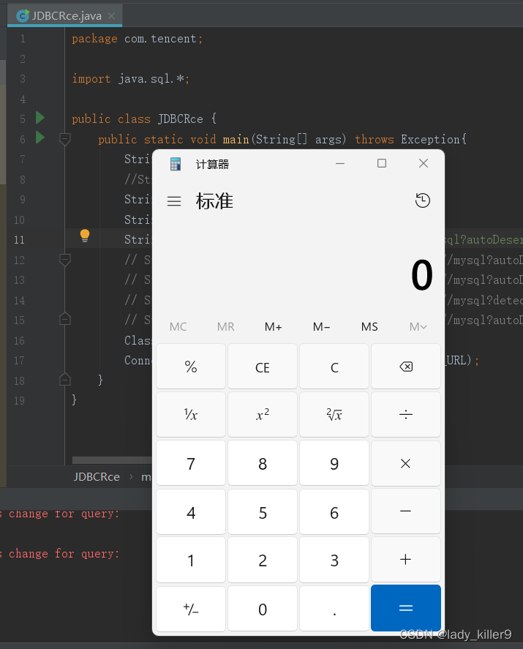Click digit 5 on calculator
The image size is (523, 649).
point(263,512)
